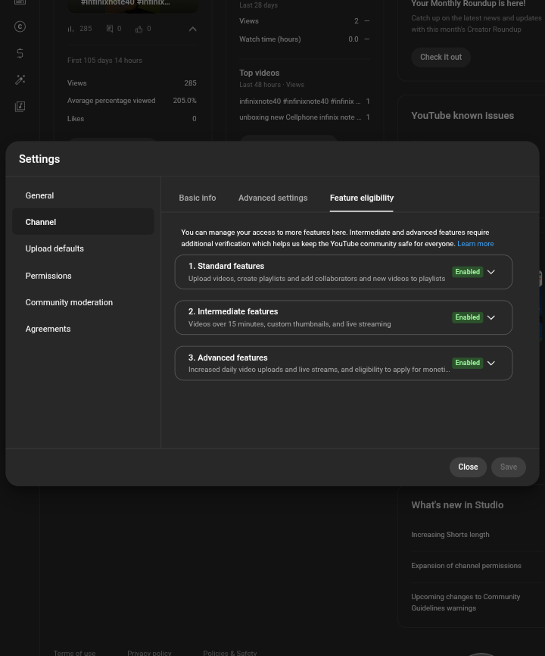Screen dimensions: 545x656
Task: Click Enabled badge for Standard features
Action: pos(467,272)
